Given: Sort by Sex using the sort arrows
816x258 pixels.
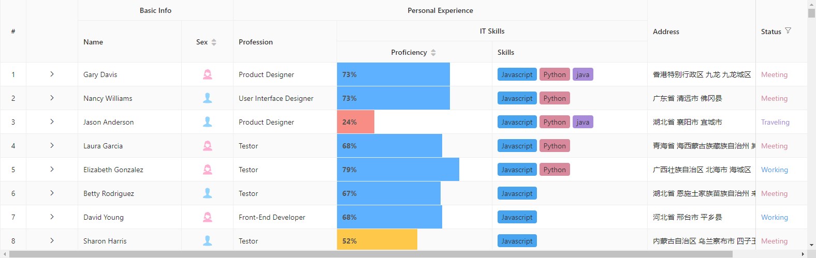Looking at the screenshot, I should coord(214,42).
